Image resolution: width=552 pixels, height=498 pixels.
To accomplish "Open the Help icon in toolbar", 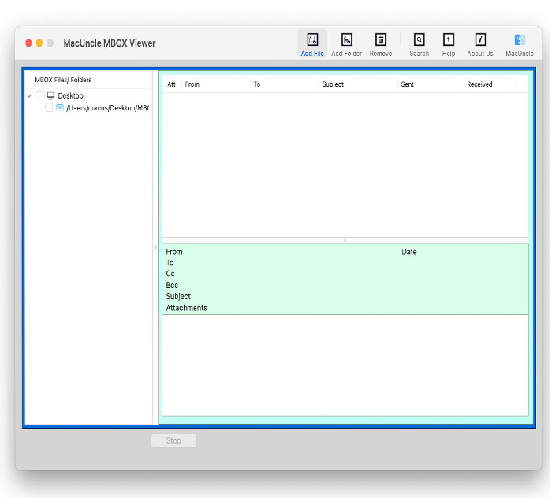I will pyautogui.click(x=448, y=39).
